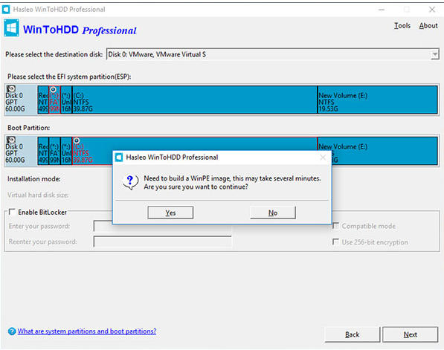Click Disk 0 drive icon in ESP row
This screenshot has width=444, height=350.
point(11,88)
